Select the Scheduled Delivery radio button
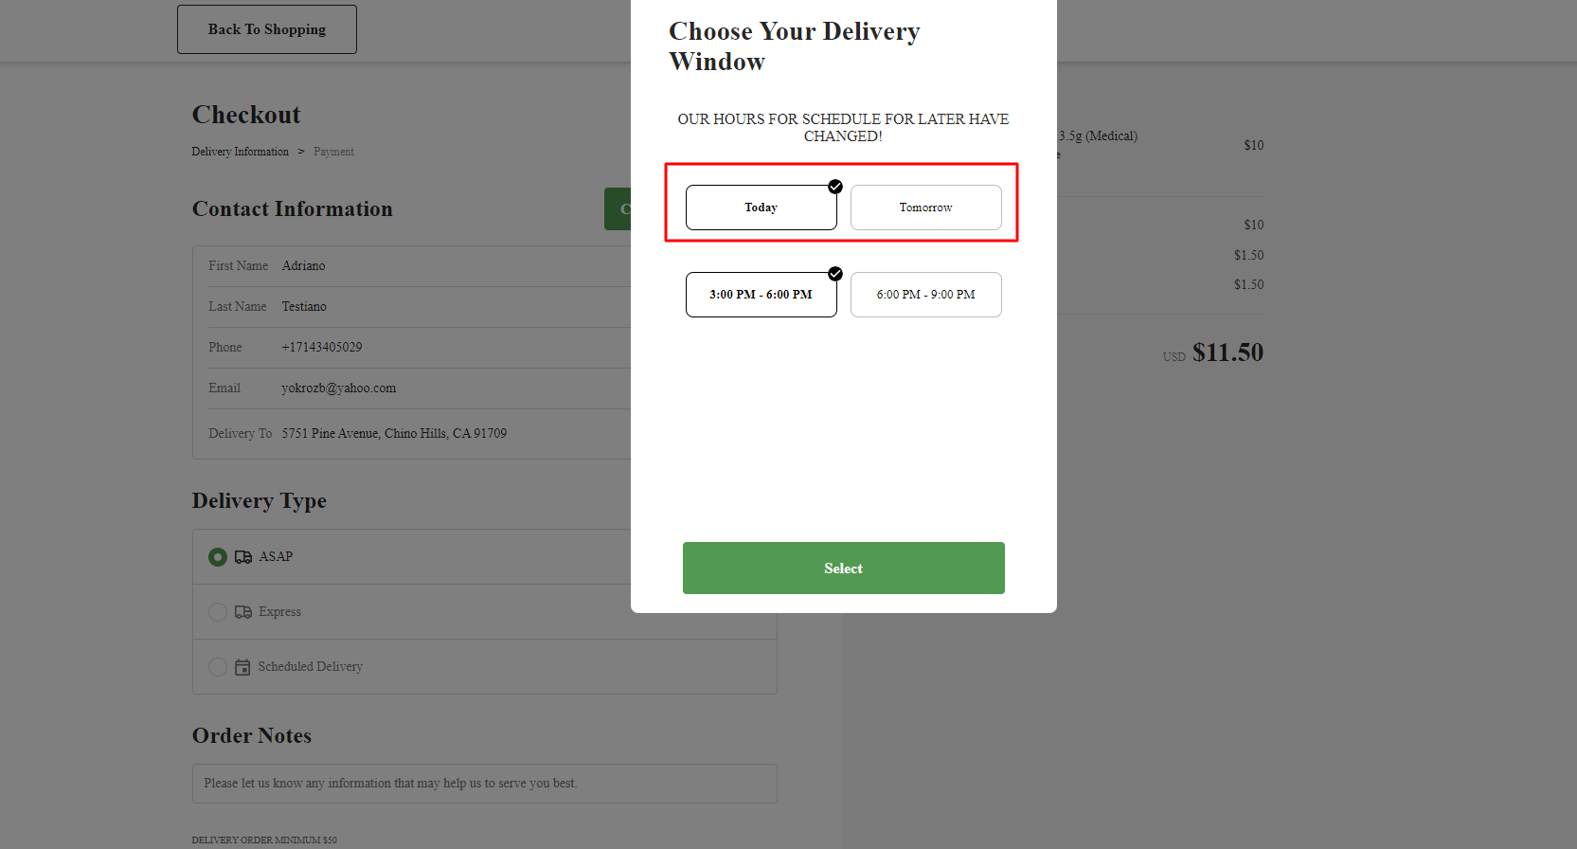 pyautogui.click(x=218, y=667)
